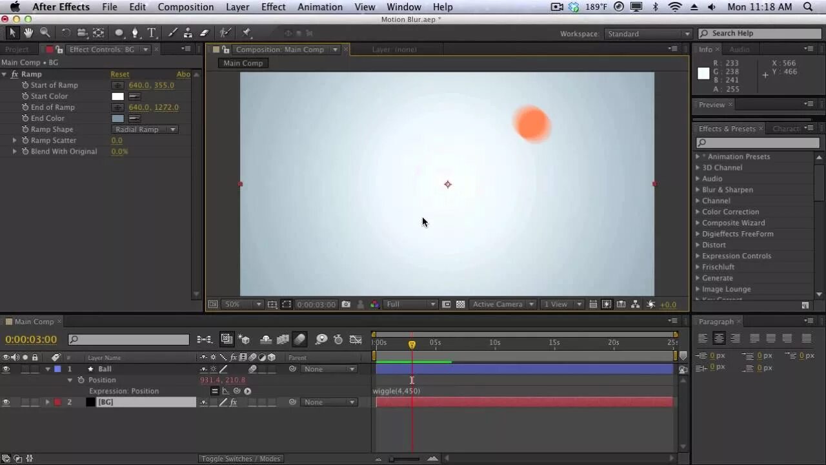Expand the Blur & Sharpen effects category

698,190
